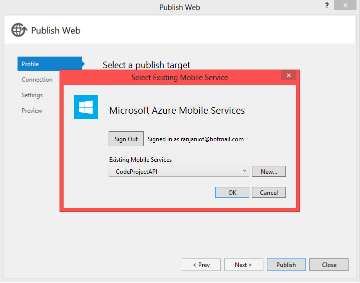Click the 'Select a publish target' heading
The width and height of the screenshot is (360, 283).
tap(146, 65)
